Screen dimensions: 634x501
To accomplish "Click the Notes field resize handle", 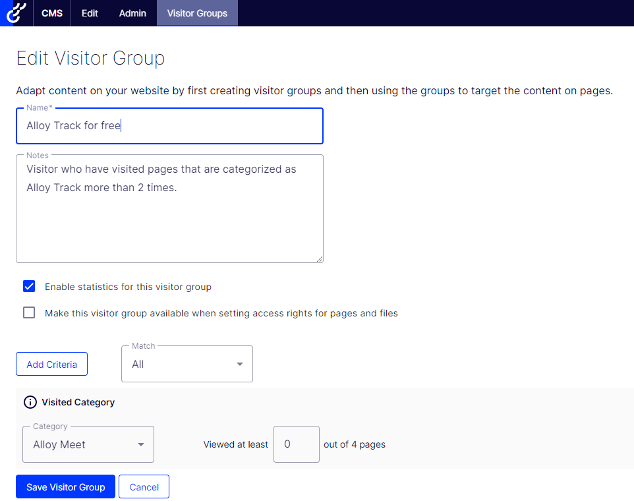I will (x=320, y=259).
